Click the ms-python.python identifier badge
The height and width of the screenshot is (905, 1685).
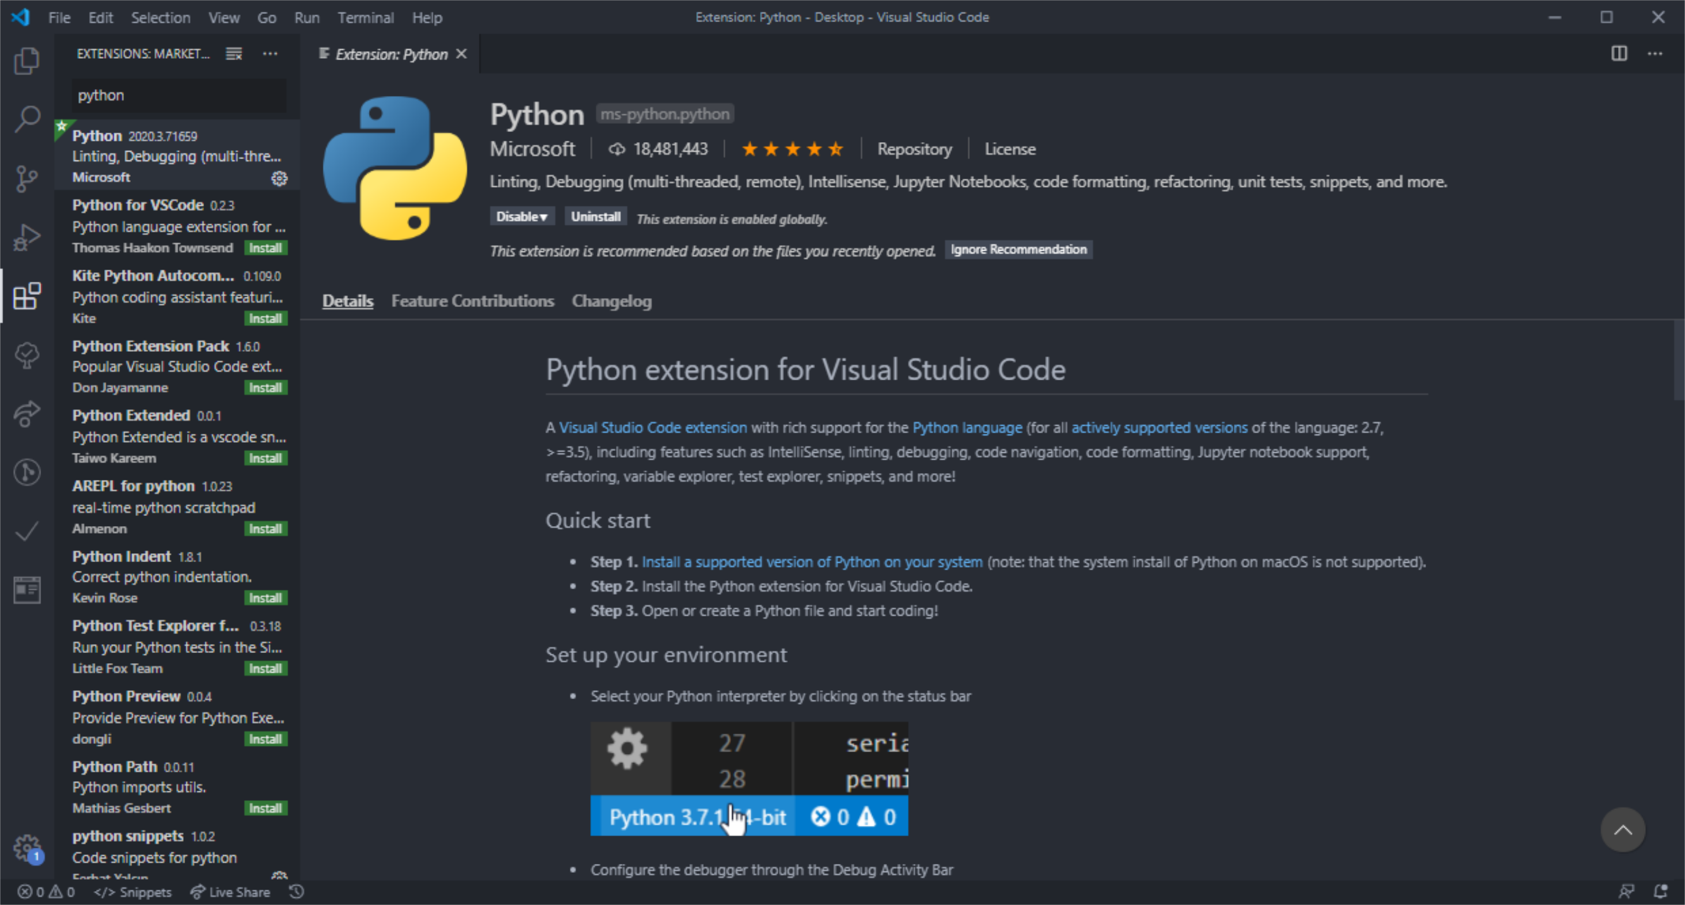pyautogui.click(x=665, y=114)
